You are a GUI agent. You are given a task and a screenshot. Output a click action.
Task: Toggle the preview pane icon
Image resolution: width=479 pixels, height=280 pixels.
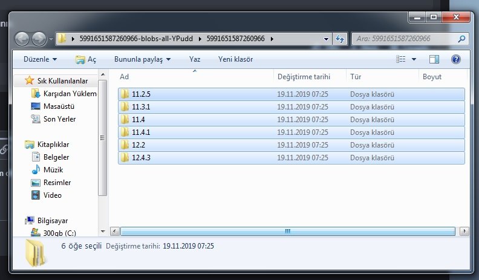click(434, 59)
